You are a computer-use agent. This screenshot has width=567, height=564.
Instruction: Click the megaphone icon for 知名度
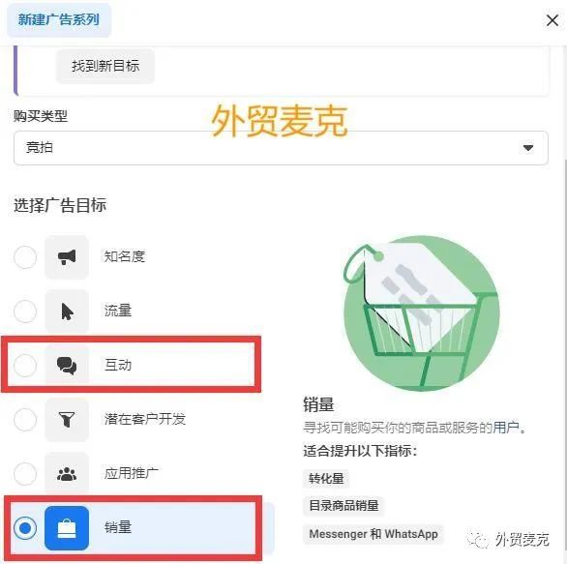(67, 257)
